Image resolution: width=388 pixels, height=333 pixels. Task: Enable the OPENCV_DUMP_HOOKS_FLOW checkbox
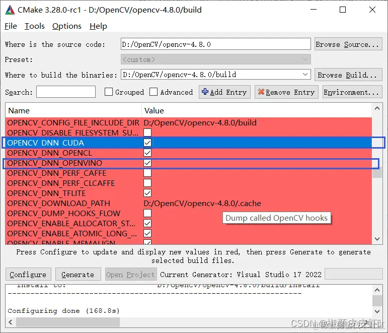click(147, 213)
